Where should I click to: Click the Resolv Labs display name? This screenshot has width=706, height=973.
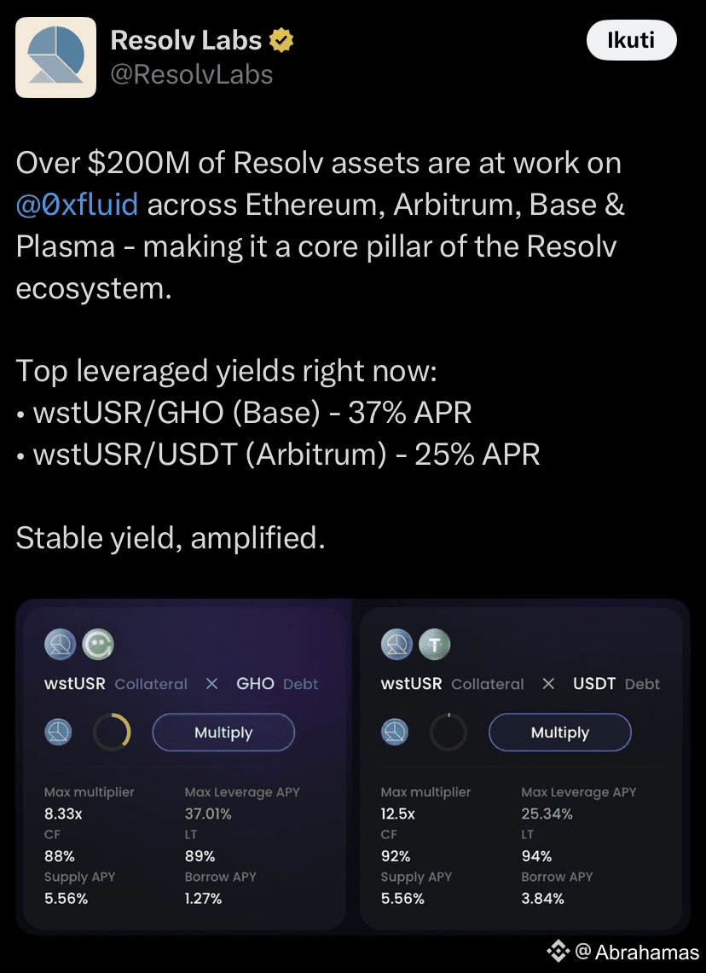click(186, 40)
